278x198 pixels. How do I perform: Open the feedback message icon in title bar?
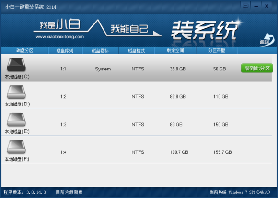pos(245,6)
